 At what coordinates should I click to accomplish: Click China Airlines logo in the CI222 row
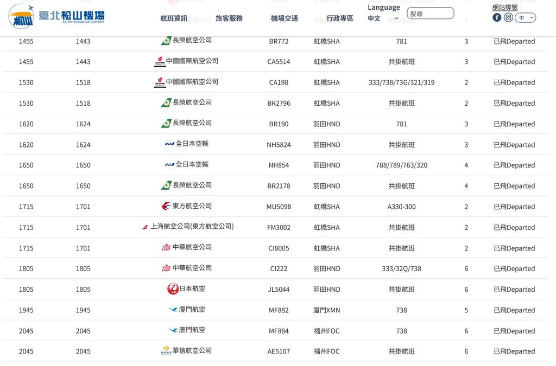(166, 268)
